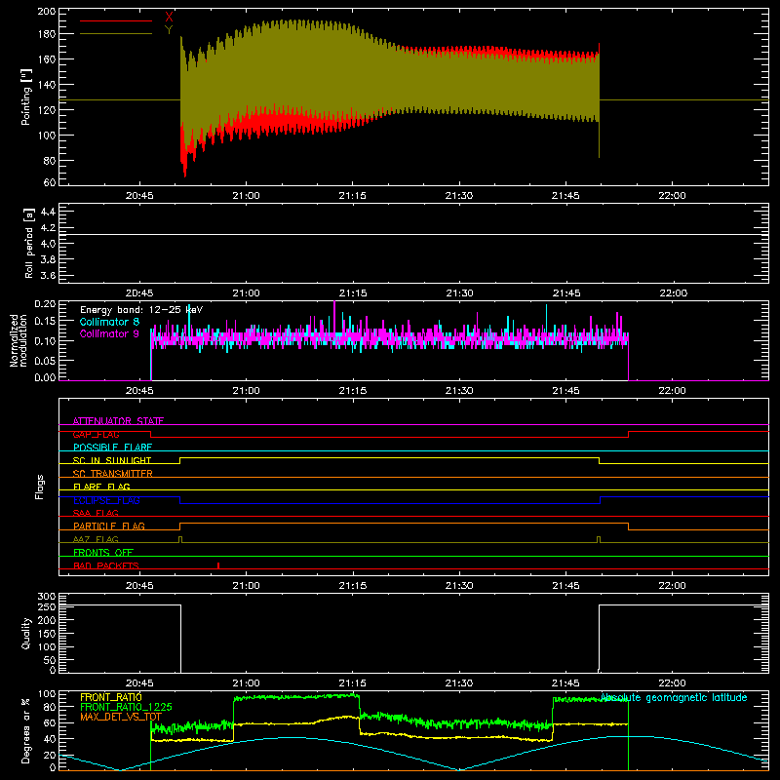Click the second AAZ_FLAG pulse near 21:50
Viewport: 780px width, 780px height.
pyautogui.click(x=599, y=540)
